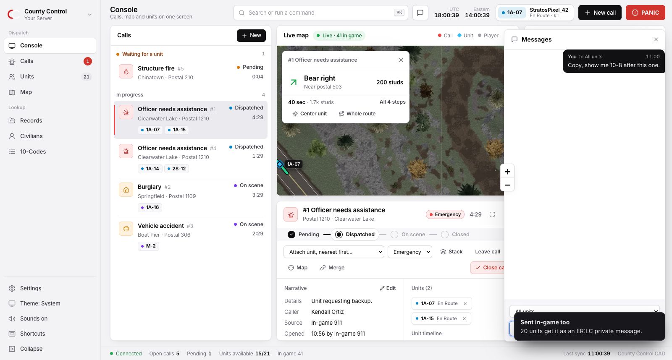Viewport: 672px width, 360px height.
Task: Open the Attach unit, nearest first dropdown
Action: click(x=334, y=252)
